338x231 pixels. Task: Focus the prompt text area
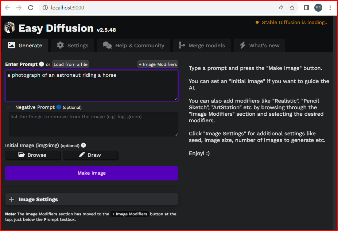[x=92, y=85]
